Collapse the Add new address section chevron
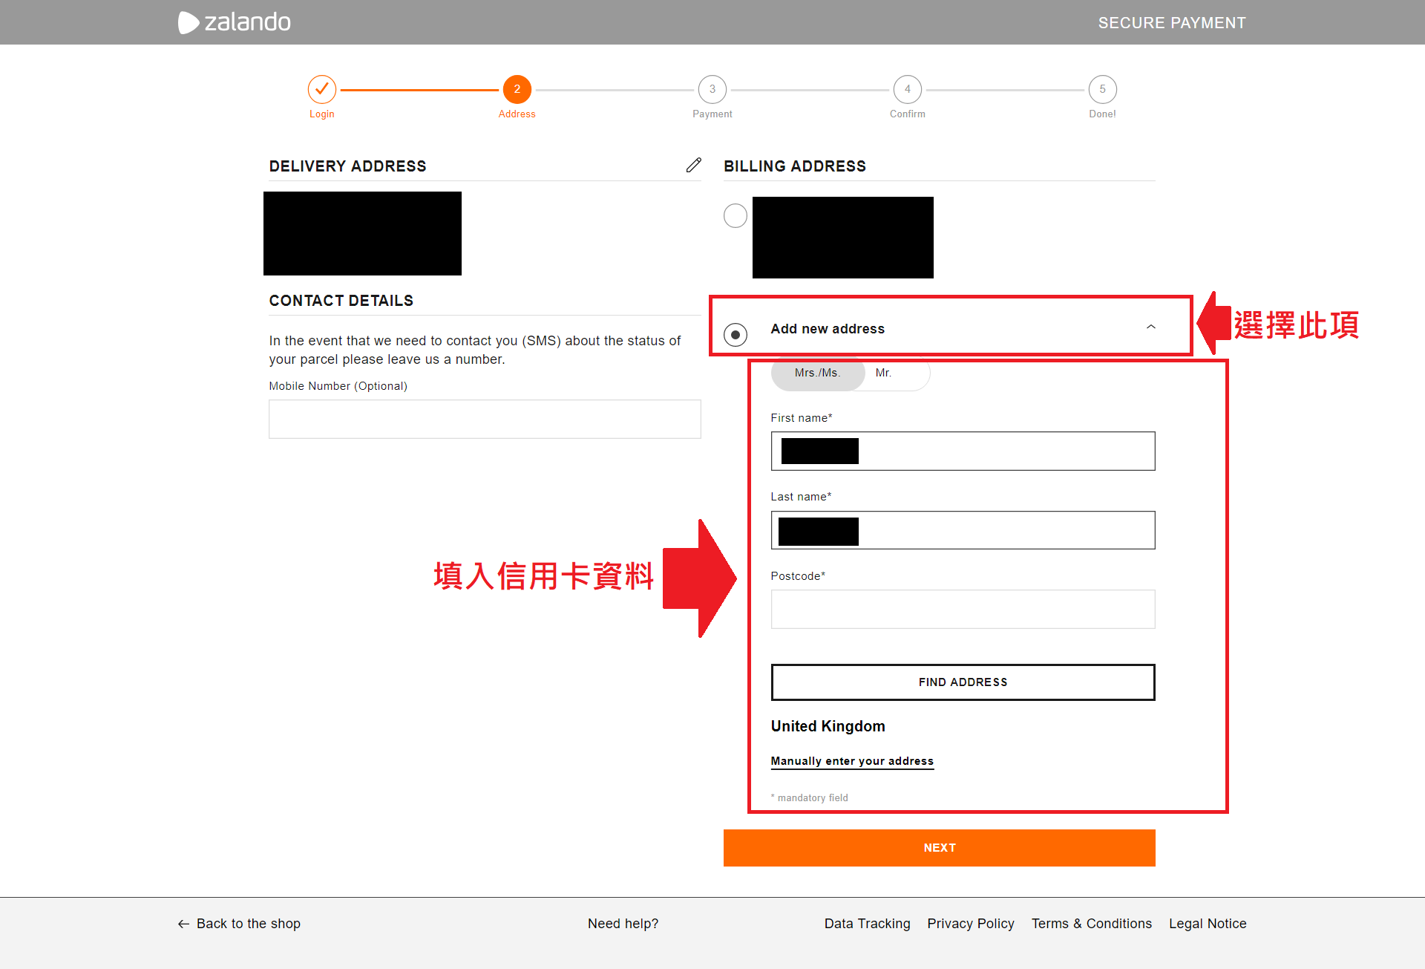This screenshot has height=969, width=1425. pos(1150,327)
